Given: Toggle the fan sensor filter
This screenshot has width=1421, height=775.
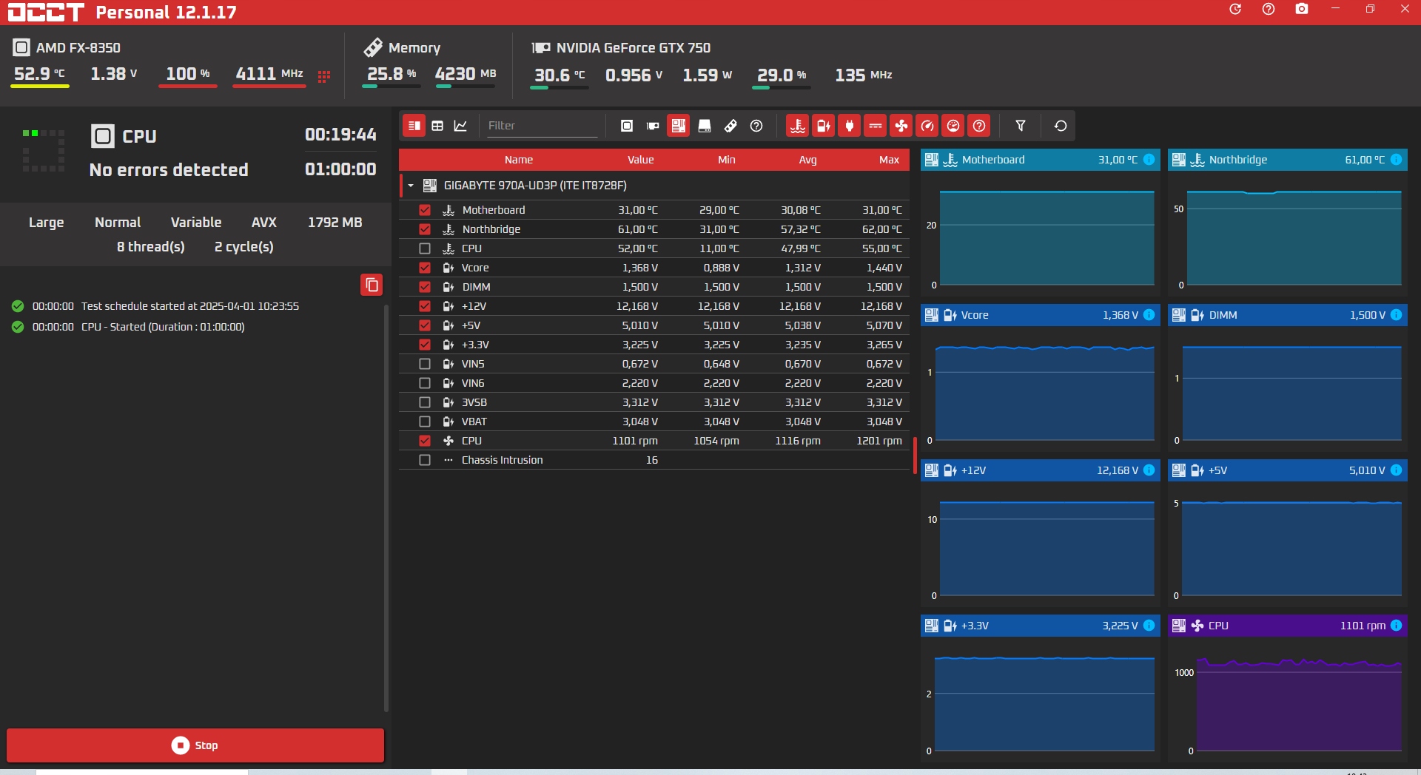Looking at the screenshot, I should point(901,126).
